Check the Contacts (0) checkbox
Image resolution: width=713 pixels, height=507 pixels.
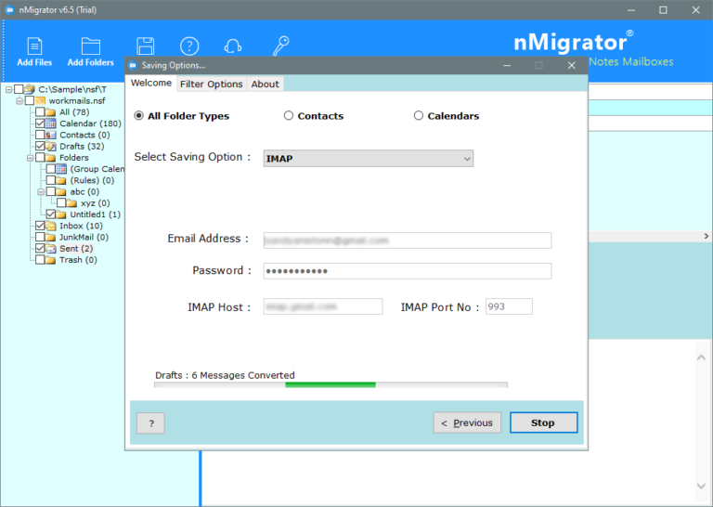(40, 135)
